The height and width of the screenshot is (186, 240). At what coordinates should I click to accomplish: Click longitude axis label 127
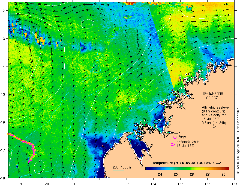point(234,184)
